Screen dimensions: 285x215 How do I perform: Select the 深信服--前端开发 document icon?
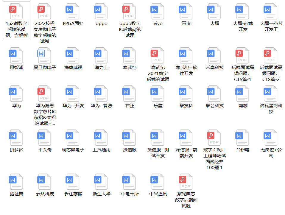[x=186, y=138]
